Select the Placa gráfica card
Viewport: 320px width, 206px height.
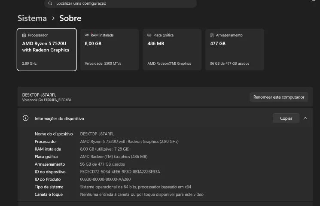pyautogui.click(x=172, y=49)
